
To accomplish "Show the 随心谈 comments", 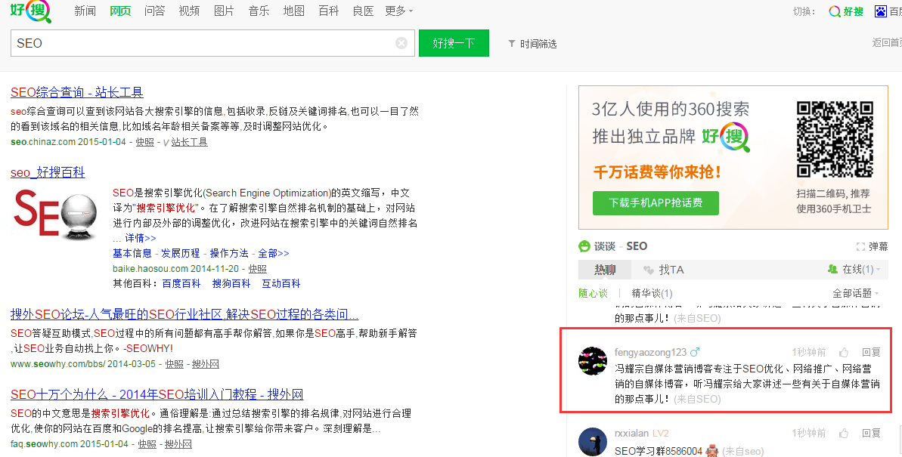I will 593,293.
